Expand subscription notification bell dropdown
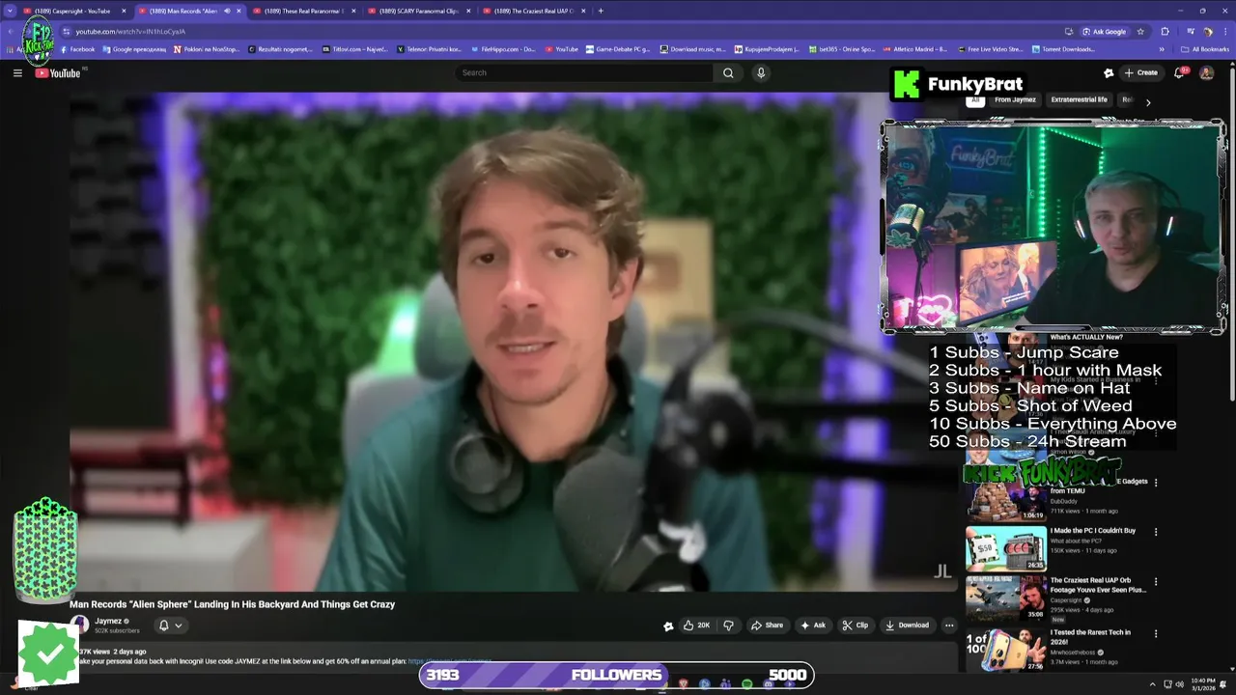Viewport: 1236px width, 695px height. (170, 625)
